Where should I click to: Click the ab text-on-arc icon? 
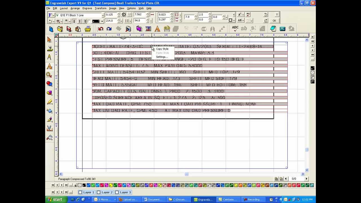[x=167, y=29]
